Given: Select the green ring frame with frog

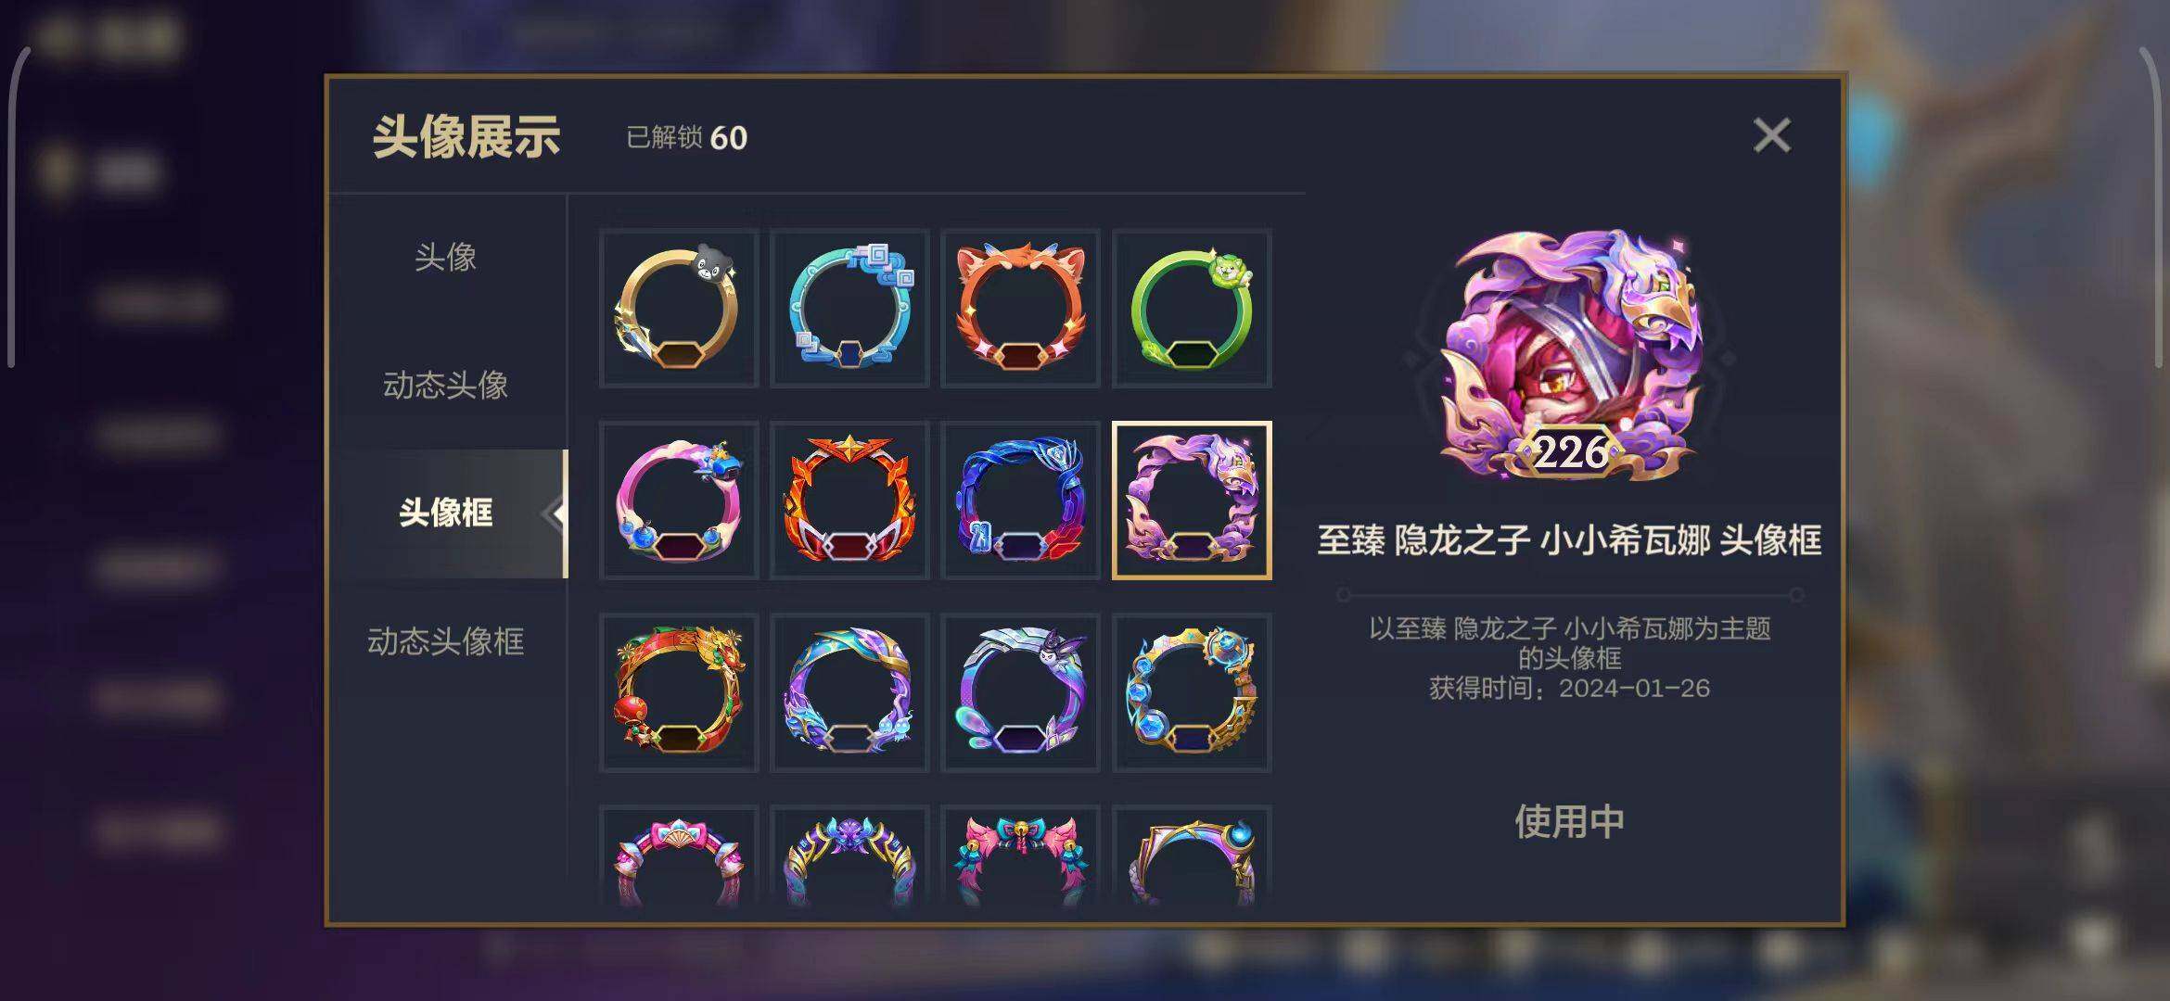Looking at the screenshot, I should pos(1192,308).
